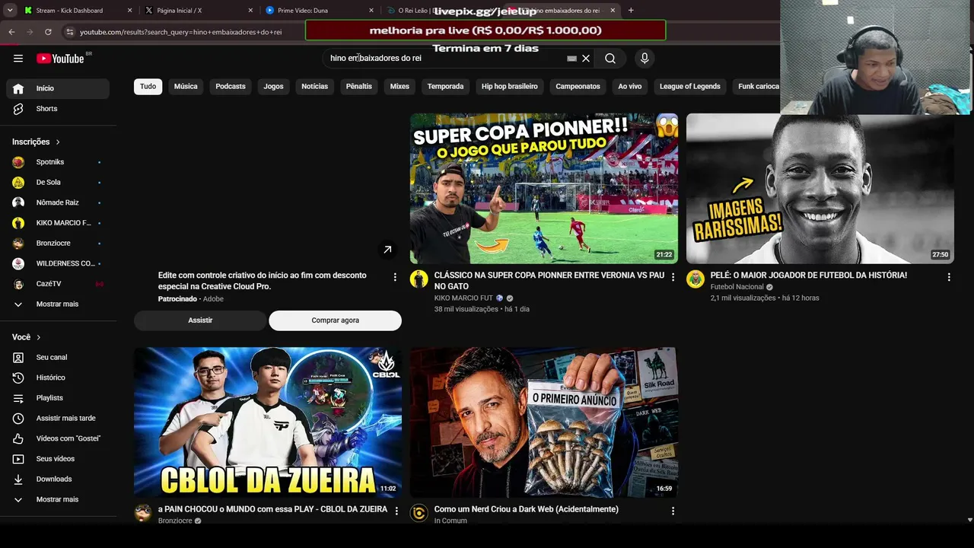
Task: Select the Música filter chip
Action: 186,87
